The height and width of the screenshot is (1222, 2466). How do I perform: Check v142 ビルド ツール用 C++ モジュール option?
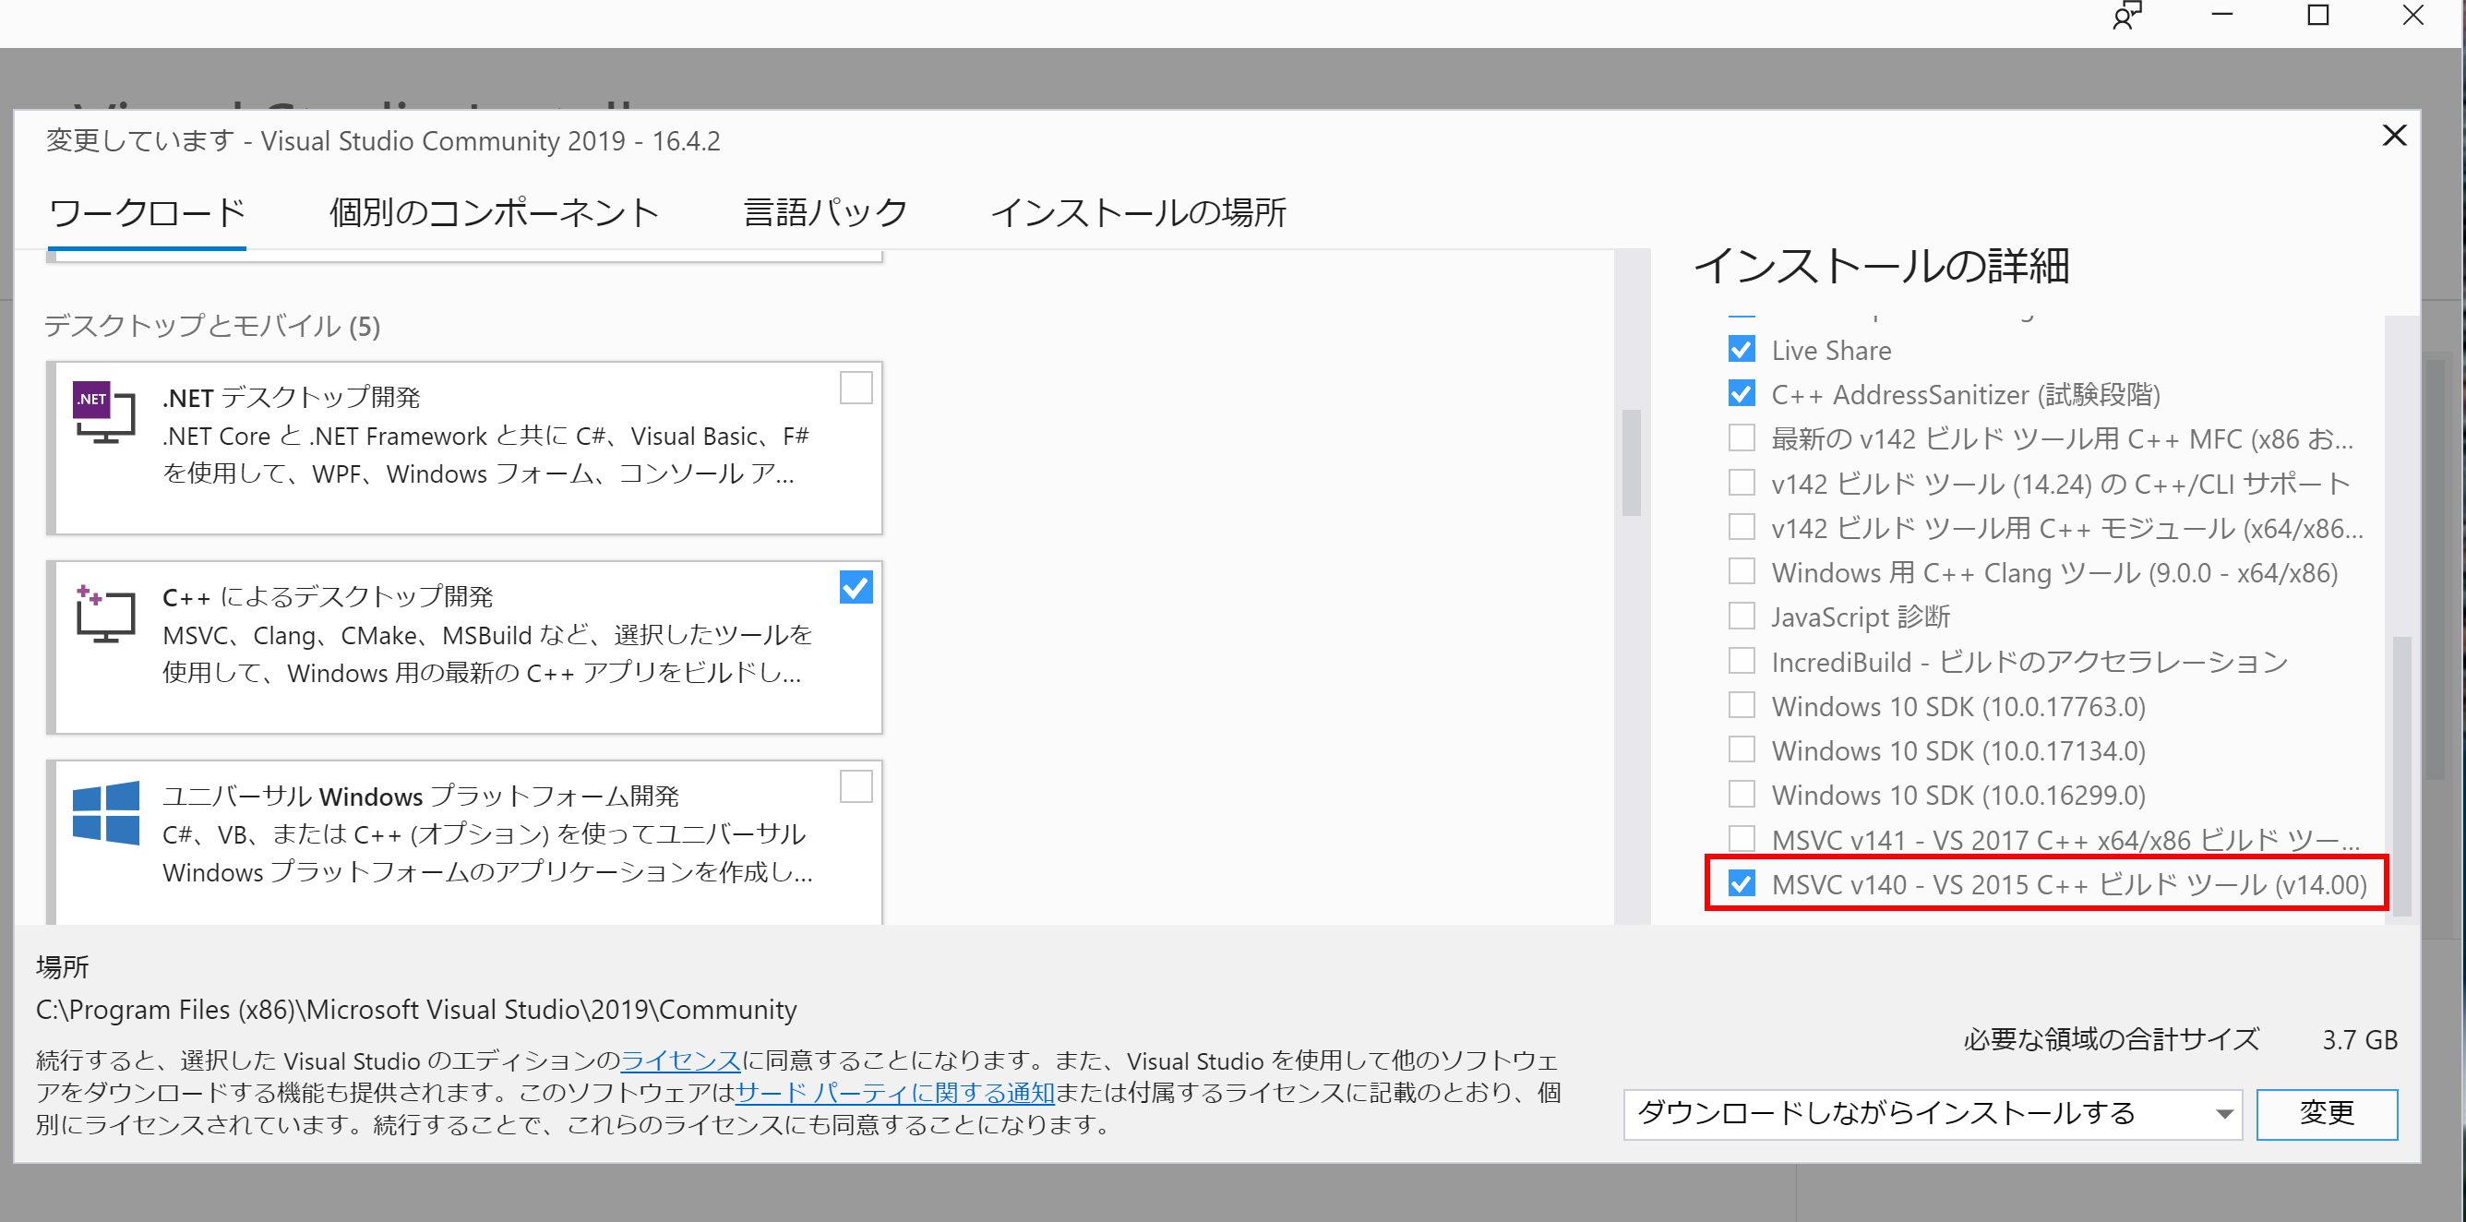pos(1742,527)
